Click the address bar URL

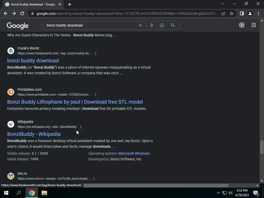(127, 13)
